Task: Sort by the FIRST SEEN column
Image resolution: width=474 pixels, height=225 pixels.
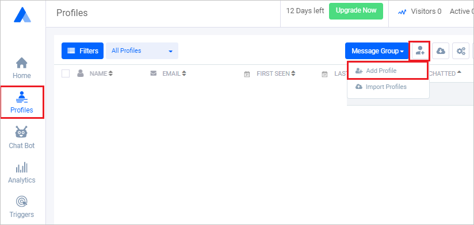Action: [x=276, y=73]
